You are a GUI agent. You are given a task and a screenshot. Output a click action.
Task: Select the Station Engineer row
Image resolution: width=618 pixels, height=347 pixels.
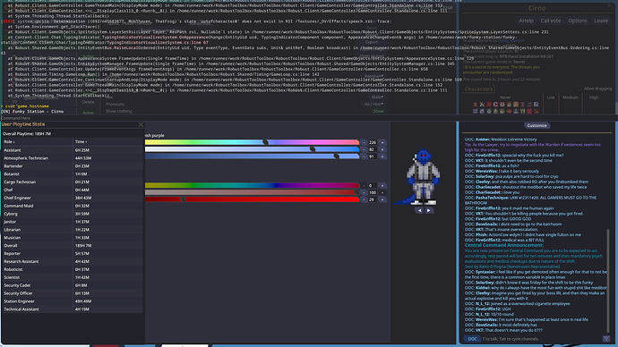[73, 301]
